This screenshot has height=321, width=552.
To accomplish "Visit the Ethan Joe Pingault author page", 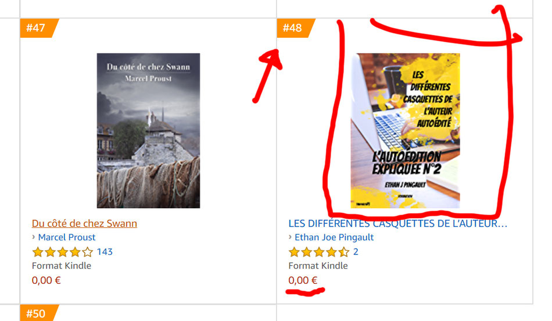I will (x=334, y=237).
